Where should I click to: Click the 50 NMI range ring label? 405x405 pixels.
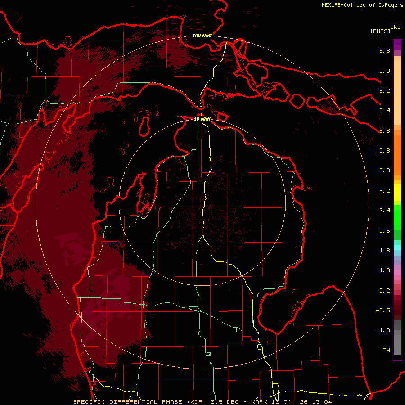coord(202,119)
